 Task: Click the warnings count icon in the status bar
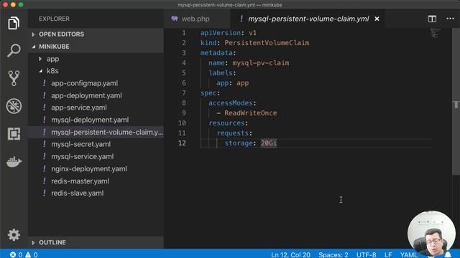pyautogui.click(x=28, y=254)
